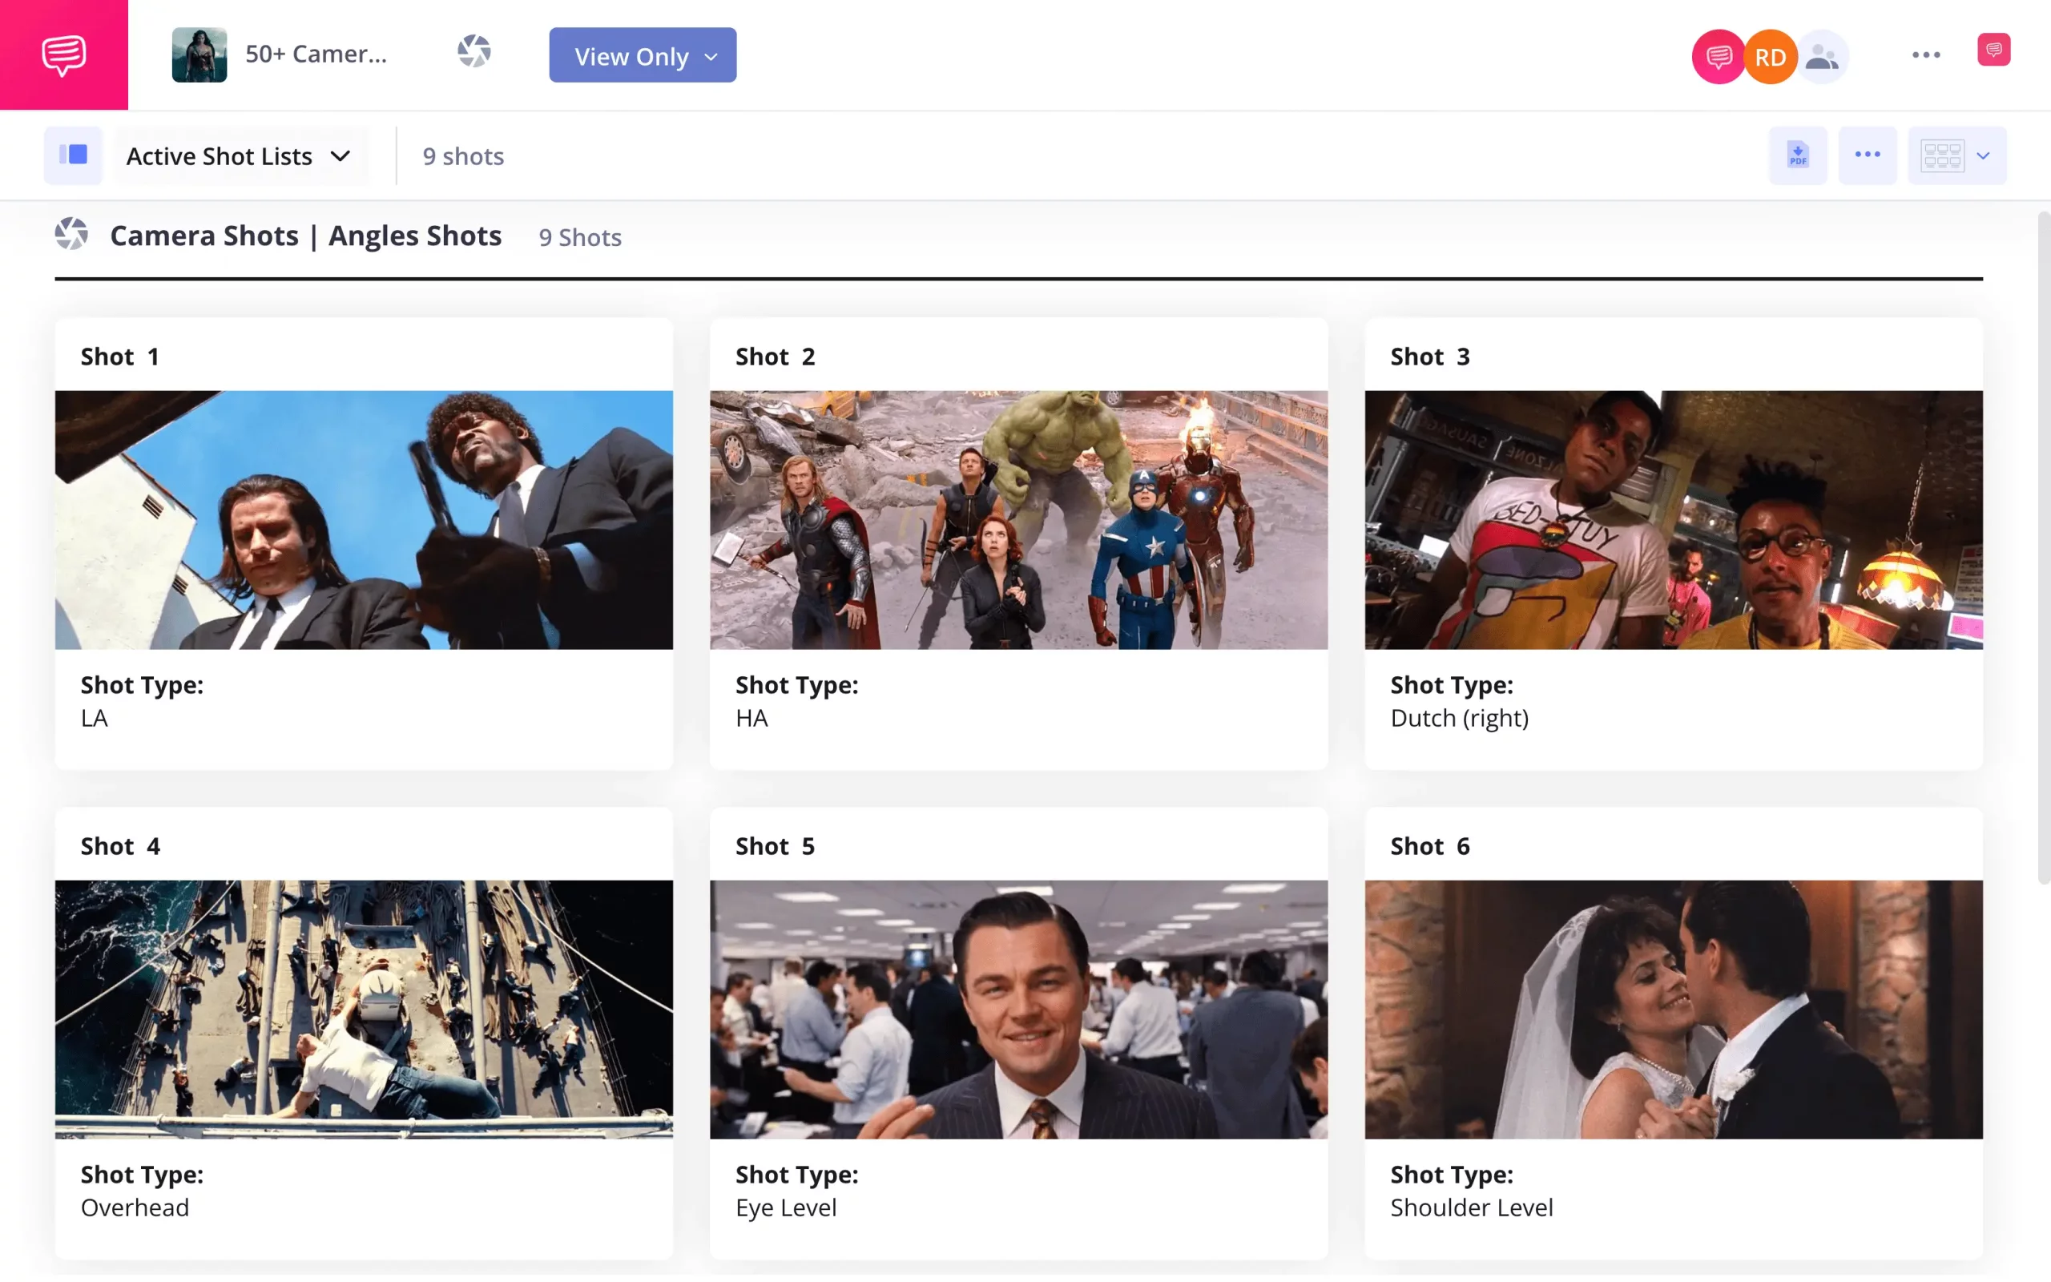Image resolution: width=2051 pixels, height=1282 pixels.
Task: Click the LA shot type value
Action: click(x=94, y=718)
